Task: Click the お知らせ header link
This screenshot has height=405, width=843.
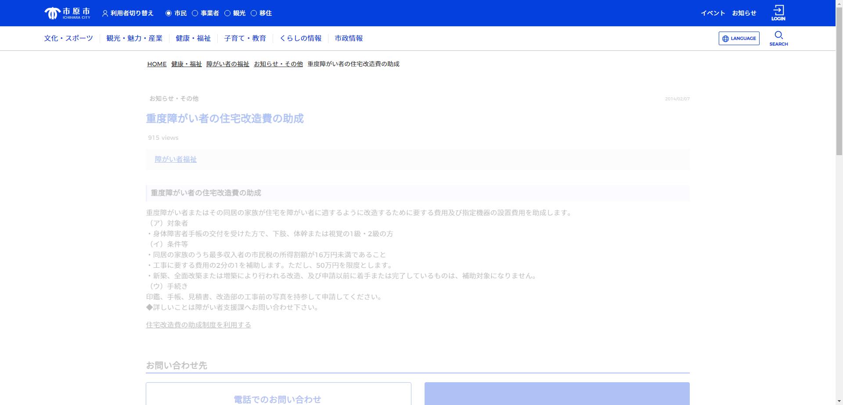Action: point(744,13)
